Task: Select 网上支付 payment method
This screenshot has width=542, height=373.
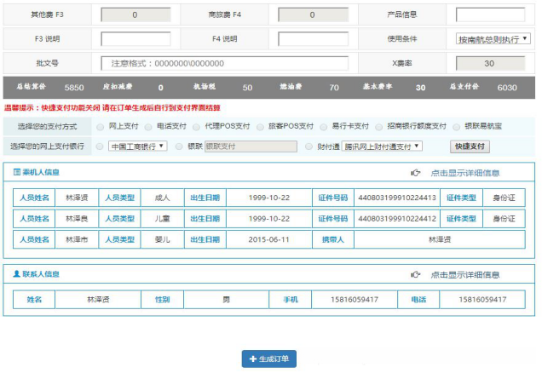Action: click(101, 127)
